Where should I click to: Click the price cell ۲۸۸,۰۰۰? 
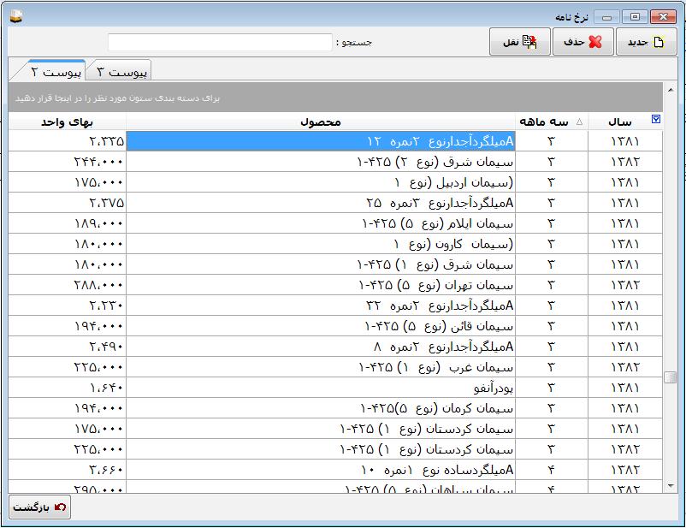68,285
